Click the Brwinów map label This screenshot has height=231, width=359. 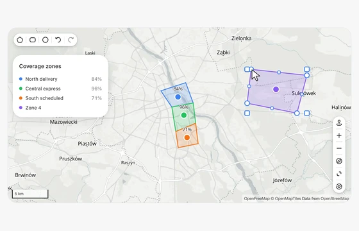26,175
